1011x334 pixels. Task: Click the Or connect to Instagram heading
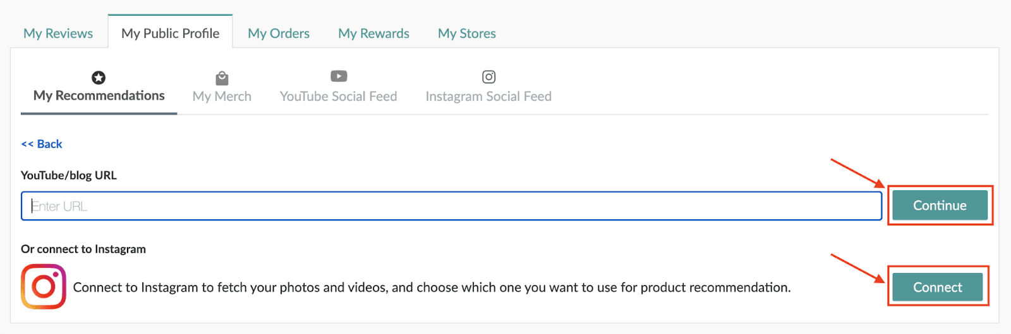pyautogui.click(x=83, y=249)
